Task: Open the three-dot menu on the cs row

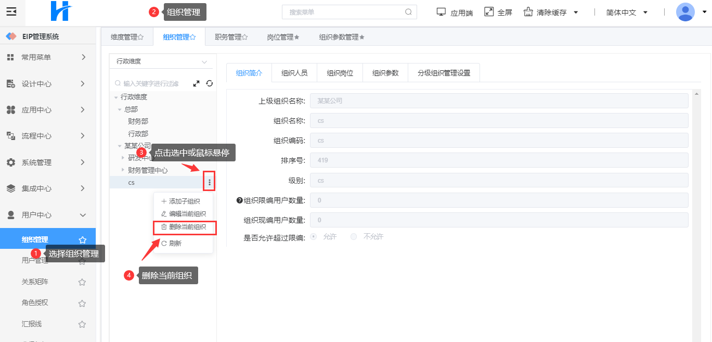Action: pos(209,182)
